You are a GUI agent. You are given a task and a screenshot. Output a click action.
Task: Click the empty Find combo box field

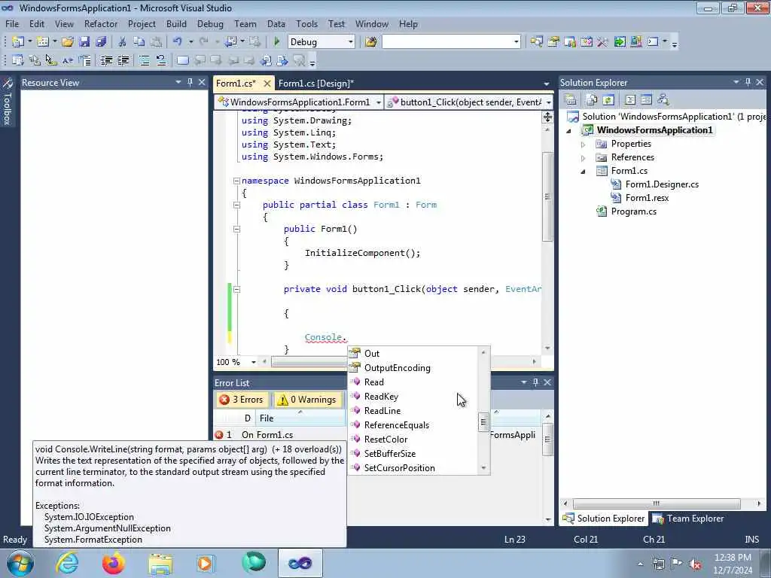[x=447, y=42]
